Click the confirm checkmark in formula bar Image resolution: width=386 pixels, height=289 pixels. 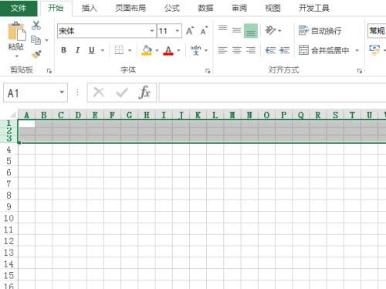pos(122,92)
